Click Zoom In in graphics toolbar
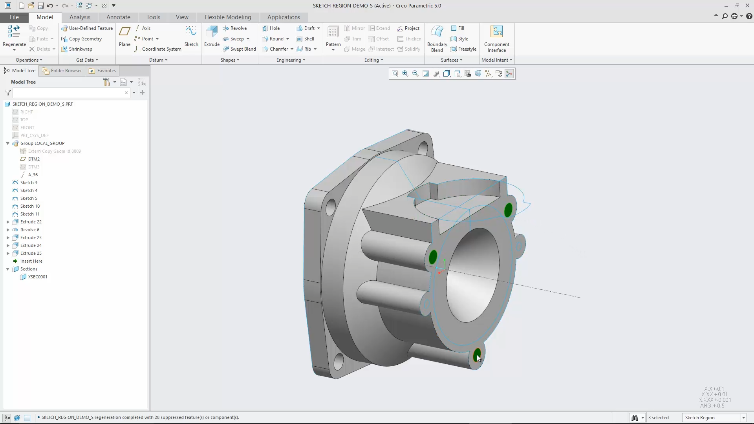 tap(405, 74)
